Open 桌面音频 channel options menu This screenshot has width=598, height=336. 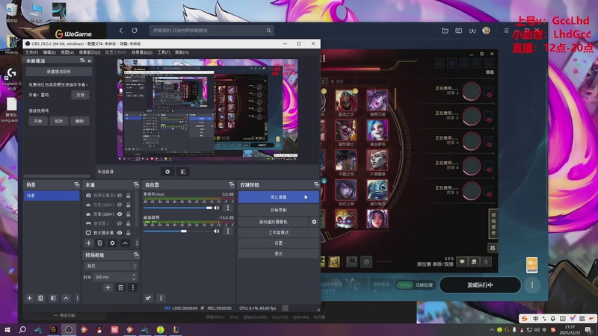[228, 231]
